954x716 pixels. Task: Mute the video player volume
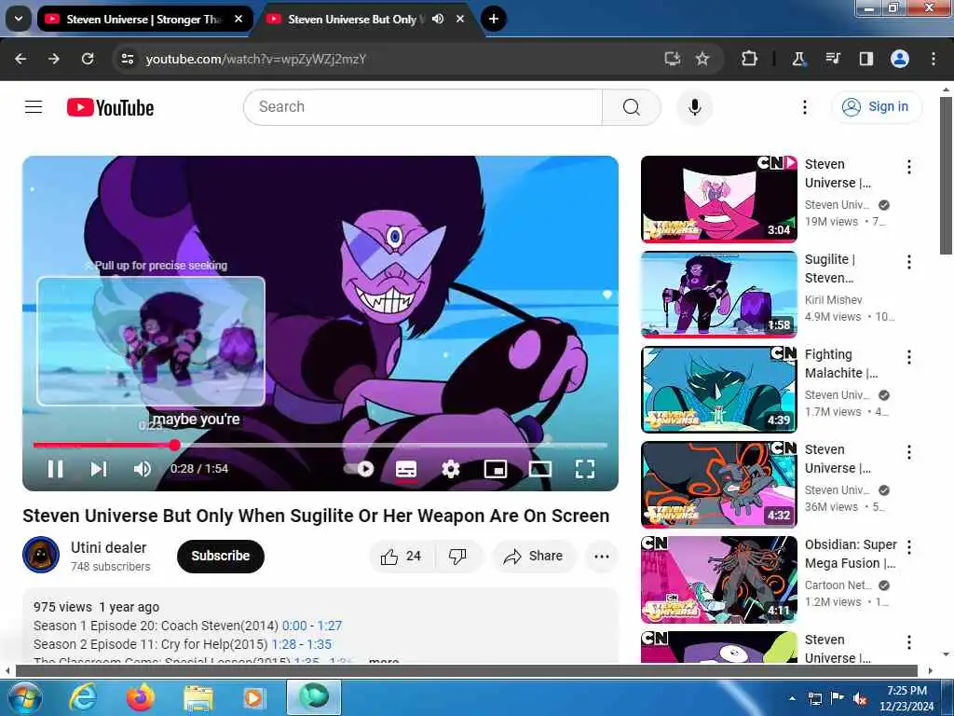pyautogui.click(x=143, y=469)
